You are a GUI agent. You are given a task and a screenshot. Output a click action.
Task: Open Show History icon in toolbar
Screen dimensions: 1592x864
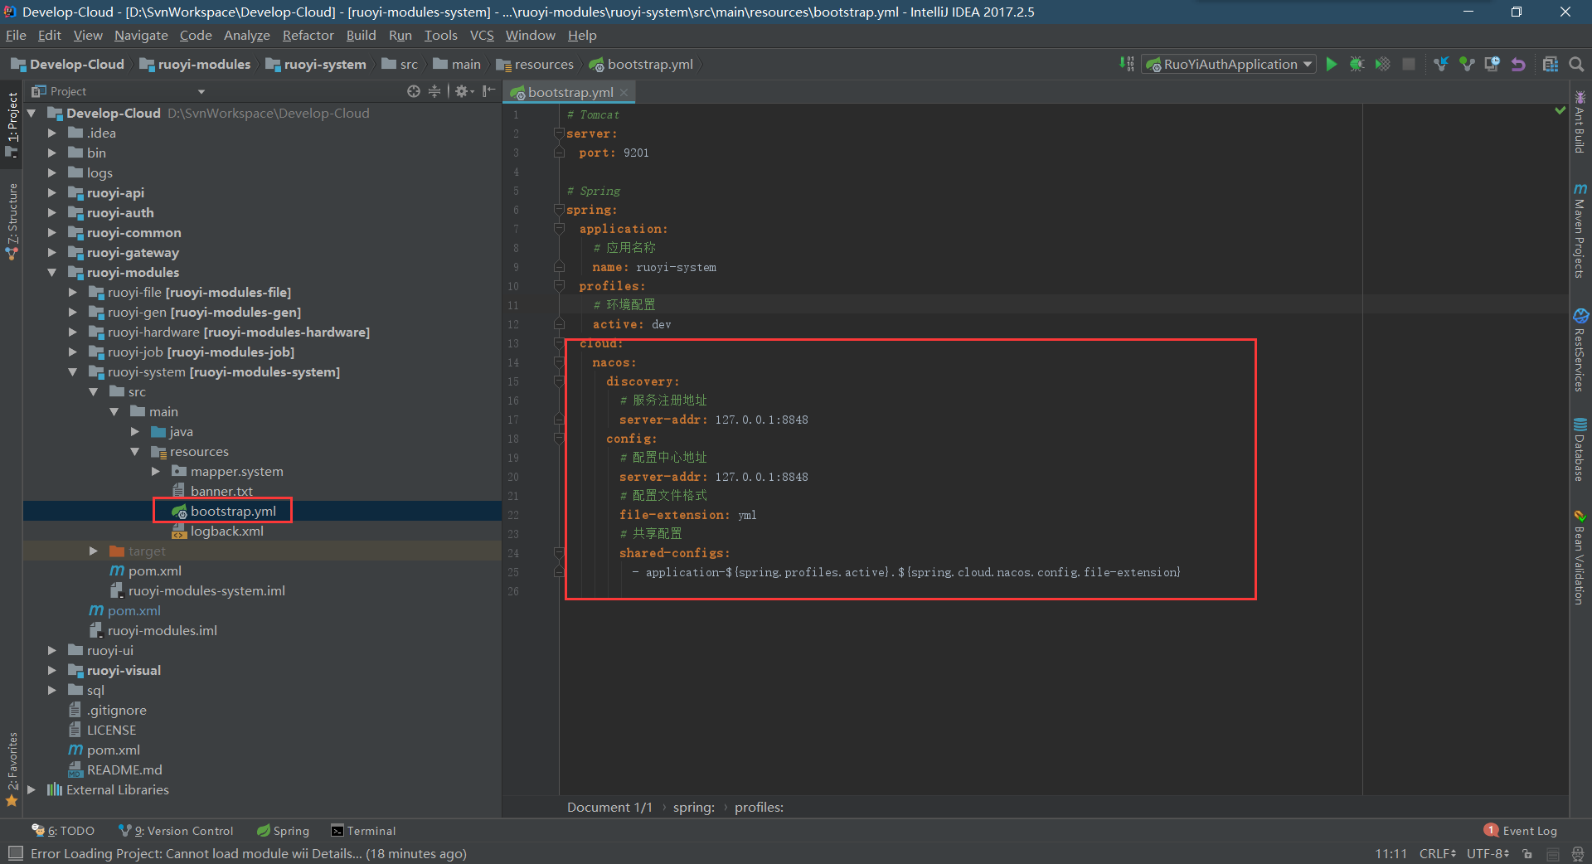pyautogui.click(x=1492, y=64)
